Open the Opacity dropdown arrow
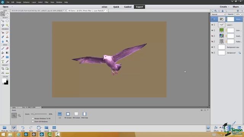Viewport: 244px width, 137px height. [x=242, y=14]
